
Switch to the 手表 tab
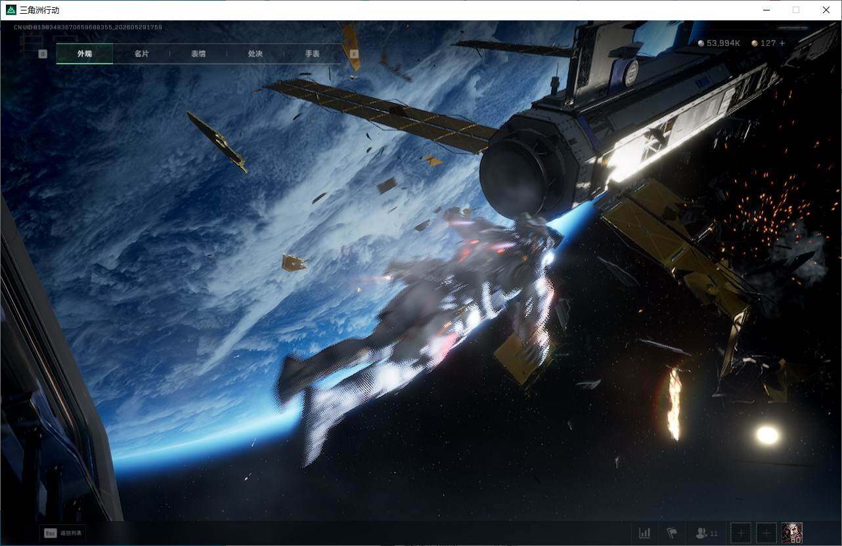coord(312,54)
